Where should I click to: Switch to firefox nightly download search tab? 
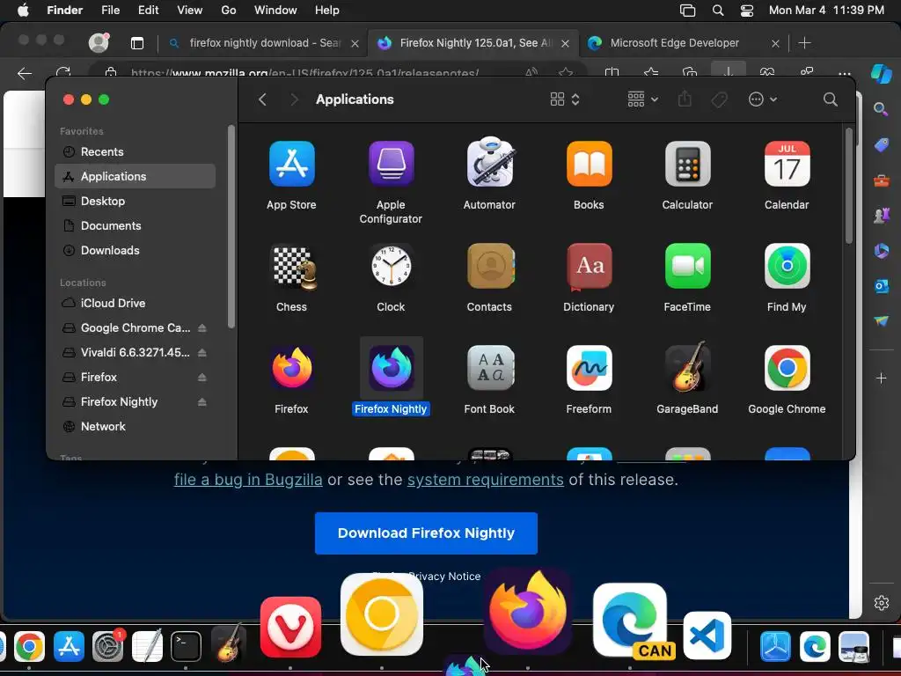click(264, 43)
